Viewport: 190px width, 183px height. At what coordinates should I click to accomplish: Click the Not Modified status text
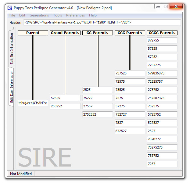pos(21,174)
